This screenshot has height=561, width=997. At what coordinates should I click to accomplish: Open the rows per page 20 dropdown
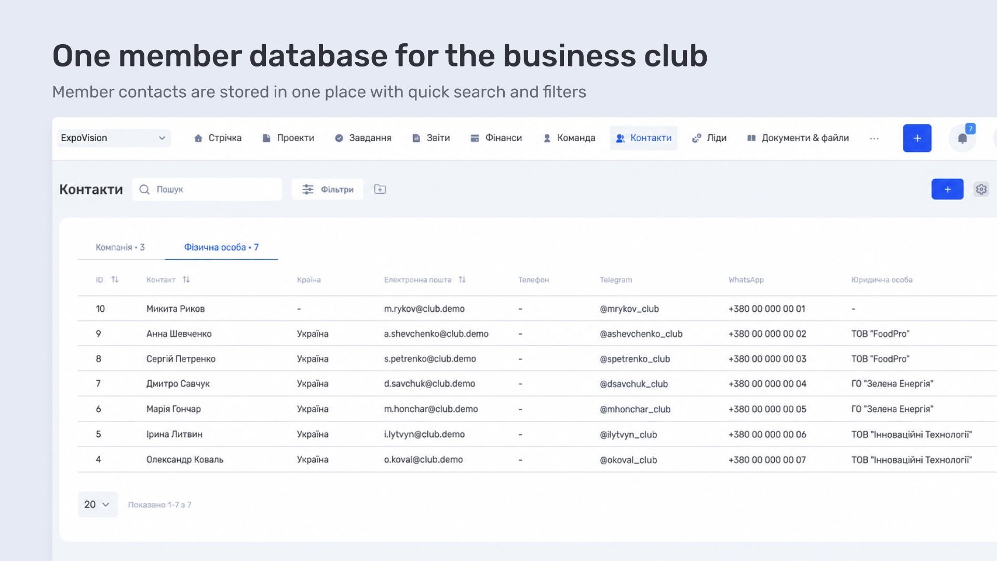pos(98,505)
